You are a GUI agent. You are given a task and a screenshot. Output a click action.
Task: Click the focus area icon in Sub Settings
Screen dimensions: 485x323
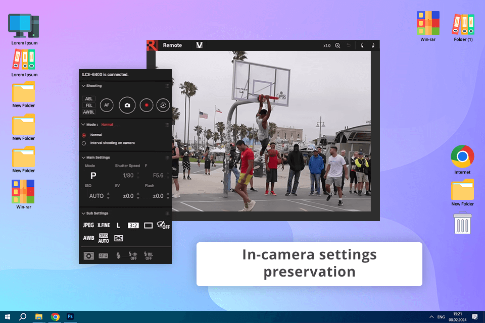click(118, 238)
